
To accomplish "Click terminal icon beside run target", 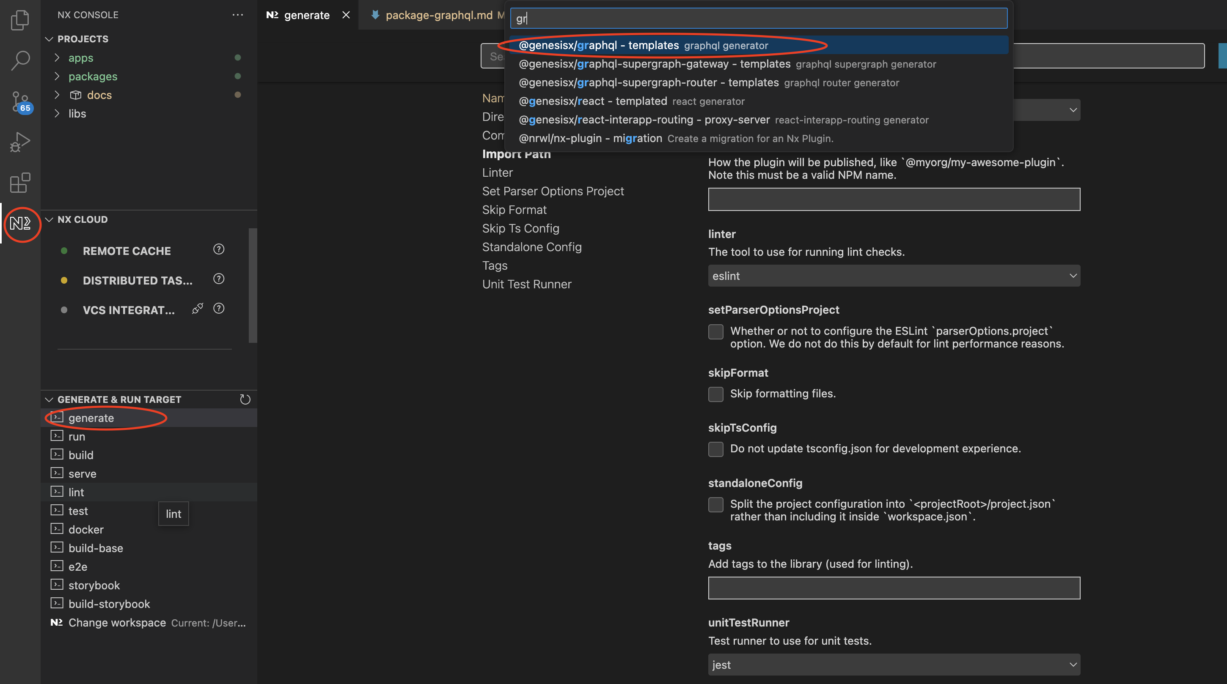I will [x=57, y=436].
